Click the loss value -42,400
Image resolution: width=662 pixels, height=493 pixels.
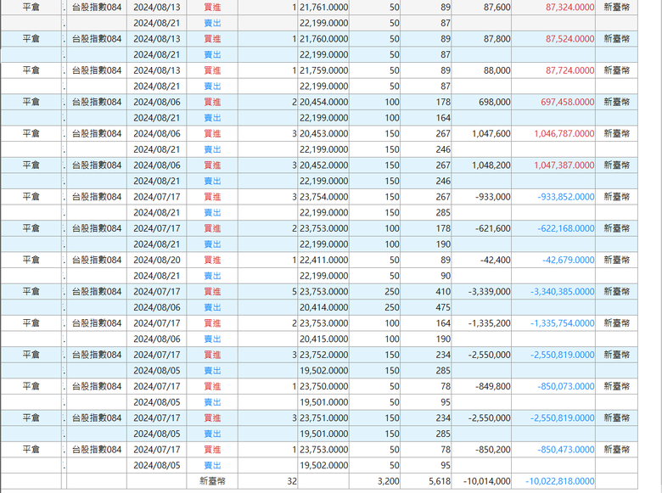coord(496,260)
